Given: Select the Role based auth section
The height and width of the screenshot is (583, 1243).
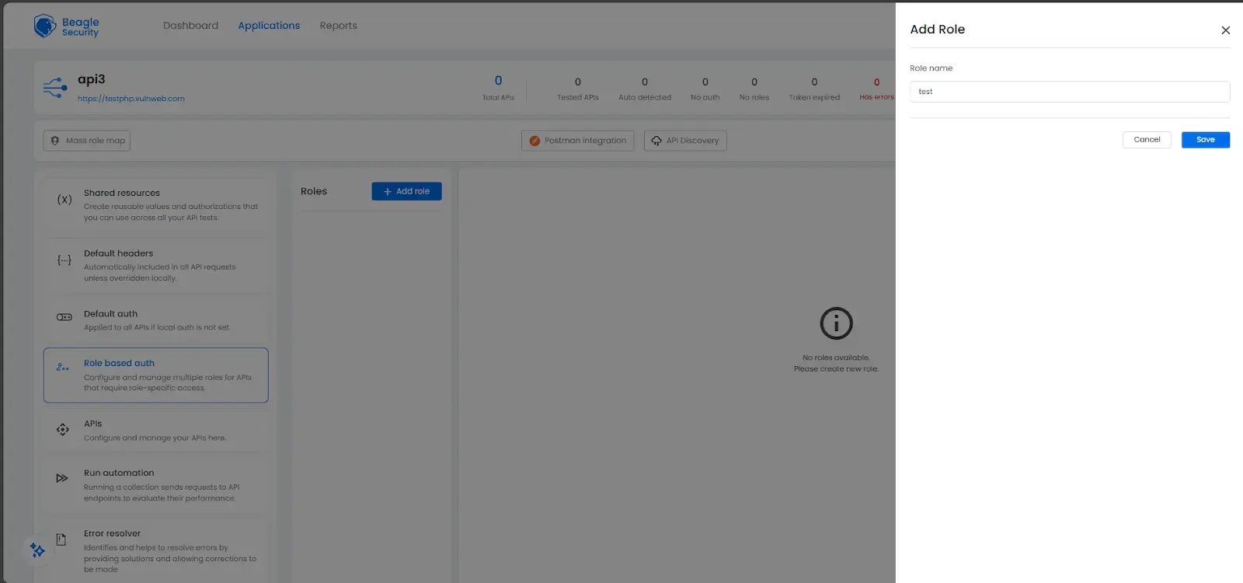Looking at the screenshot, I should click(156, 375).
